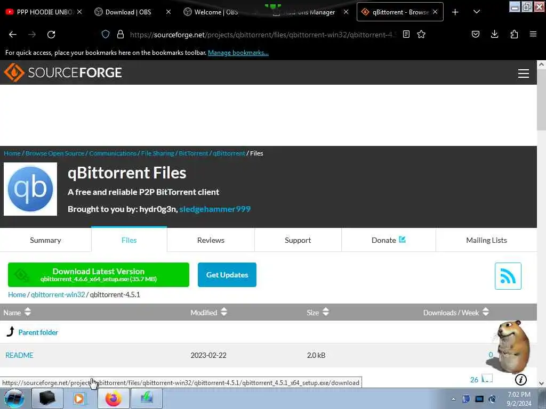The height and width of the screenshot is (409, 546).
Task: Click the SourceForge logo
Action: point(63,72)
